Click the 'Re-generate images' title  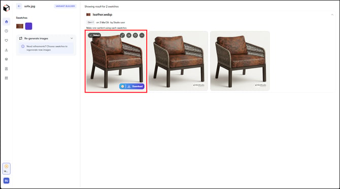coord(36,39)
